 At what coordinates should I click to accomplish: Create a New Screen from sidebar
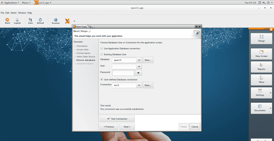261,54
